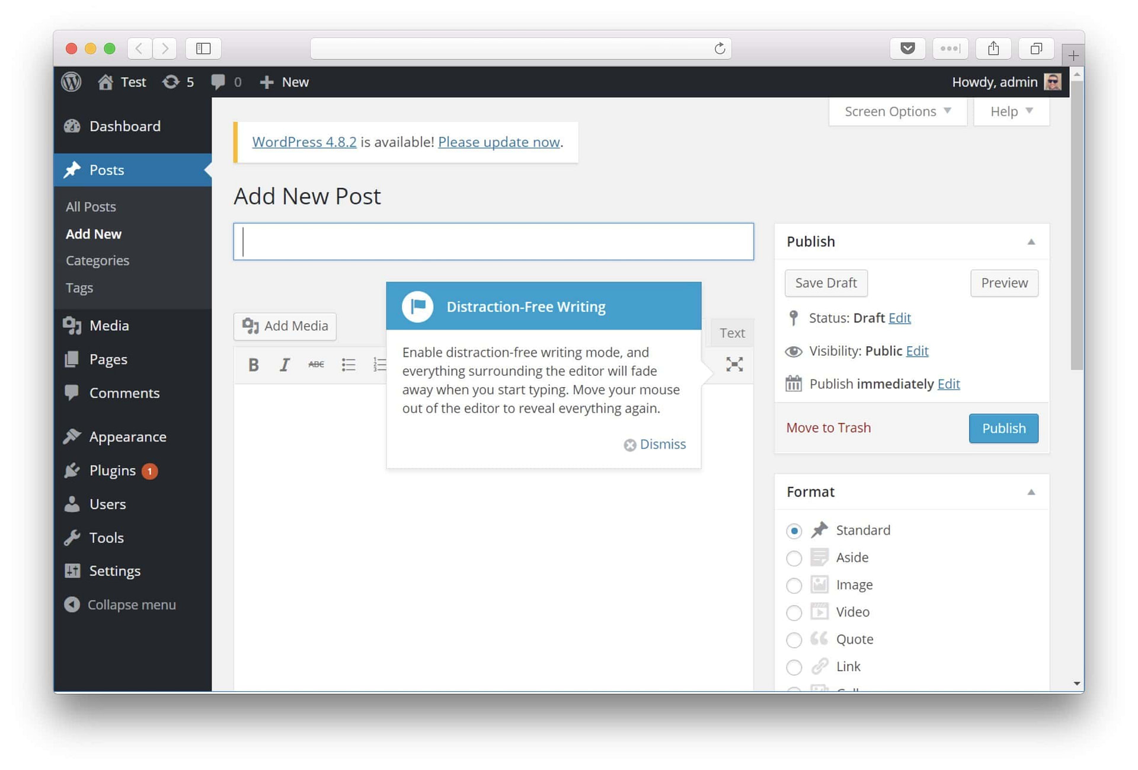
Task: Click the admin avatar image
Action: [1053, 82]
